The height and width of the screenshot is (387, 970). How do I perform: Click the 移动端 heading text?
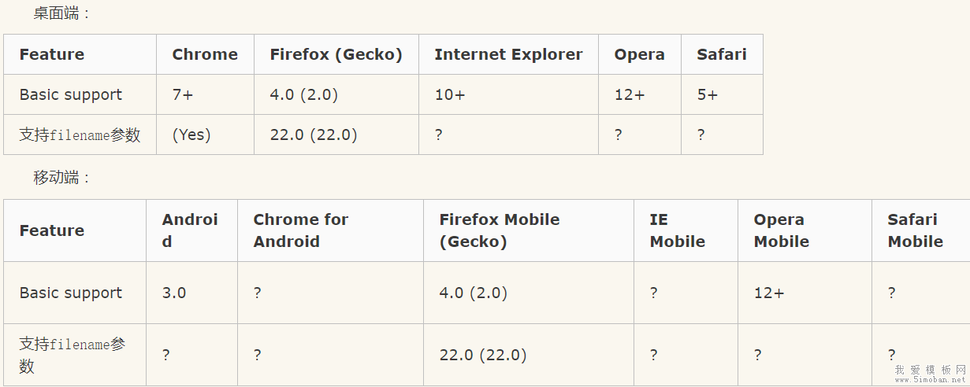[x=62, y=178]
